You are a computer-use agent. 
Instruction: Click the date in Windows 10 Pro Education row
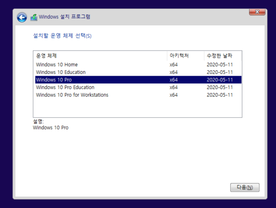tap(220, 87)
